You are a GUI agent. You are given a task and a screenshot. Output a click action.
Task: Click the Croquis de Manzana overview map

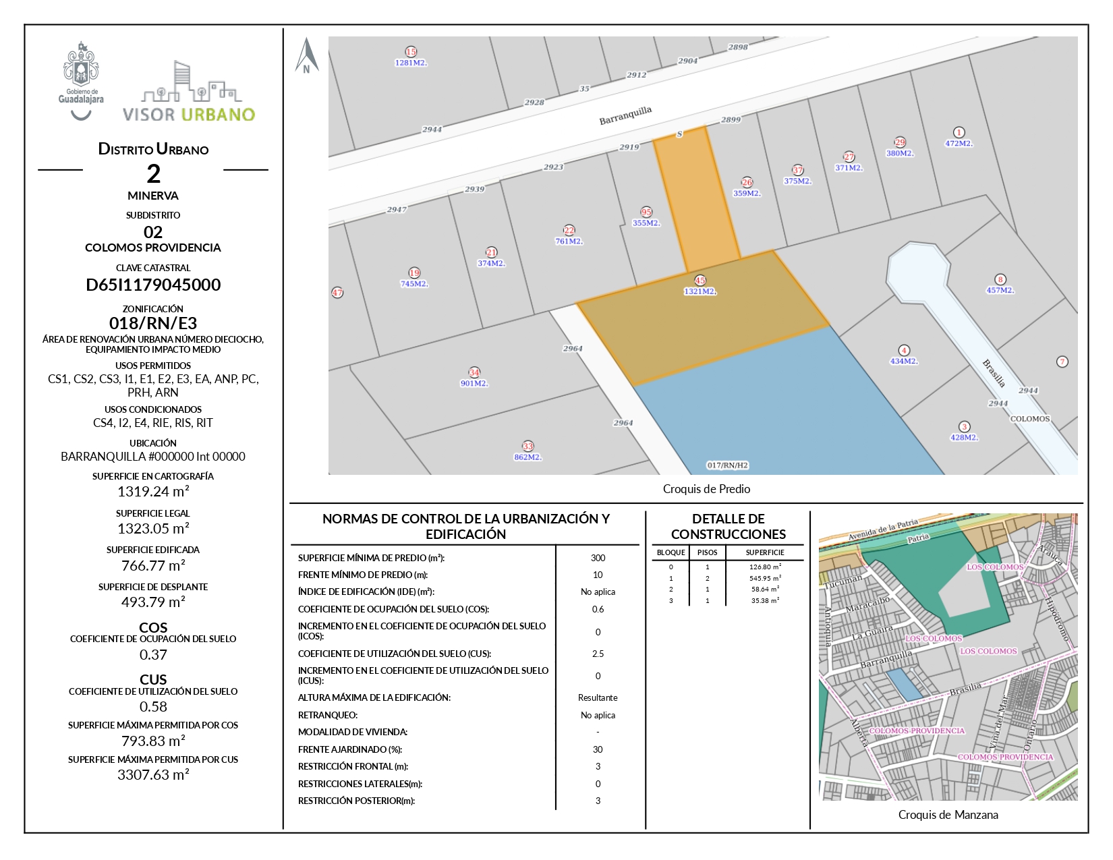(948, 657)
